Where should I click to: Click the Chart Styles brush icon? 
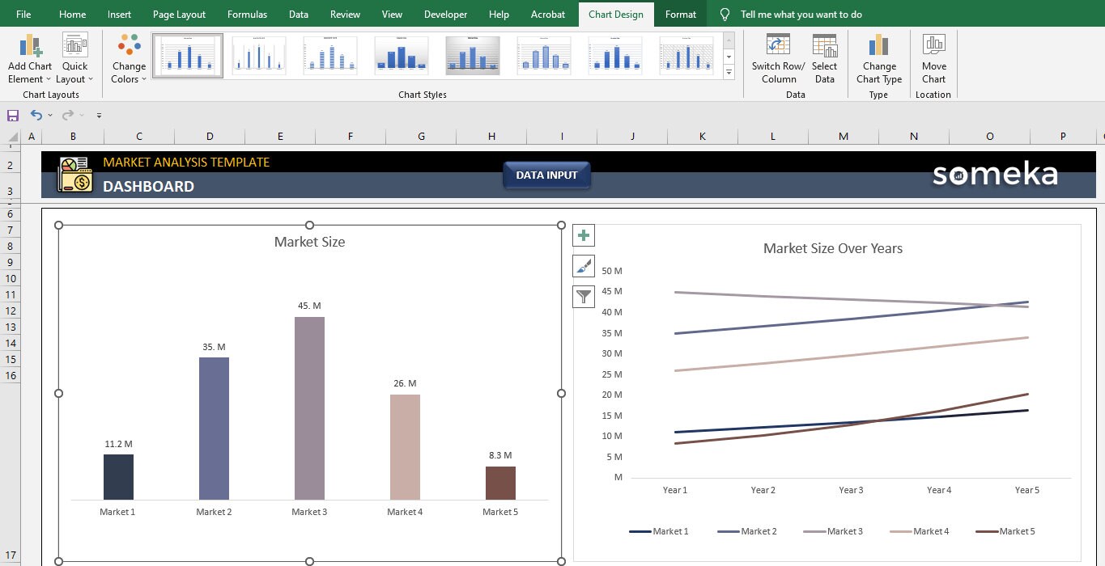(x=584, y=265)
